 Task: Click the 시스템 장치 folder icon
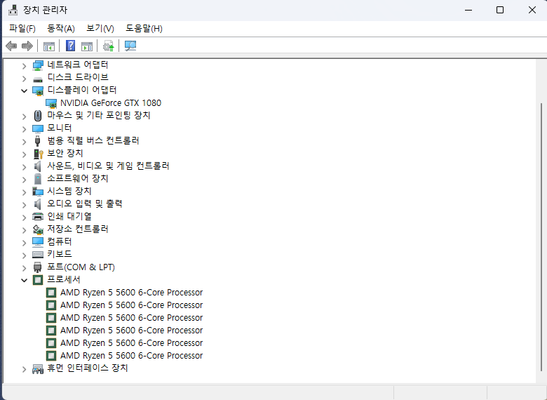pyautogui.click(x=38, y=192)
